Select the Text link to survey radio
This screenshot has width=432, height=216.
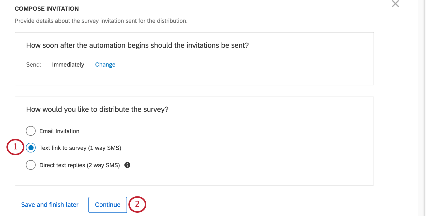pyautogui.click(x=31, y=148)
